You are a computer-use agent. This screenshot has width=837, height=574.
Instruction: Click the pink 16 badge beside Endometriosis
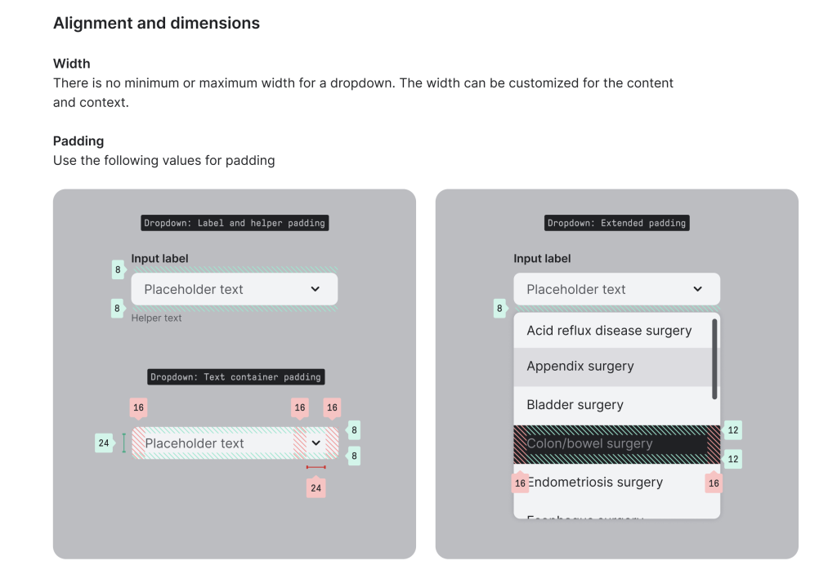pos(520,483)
